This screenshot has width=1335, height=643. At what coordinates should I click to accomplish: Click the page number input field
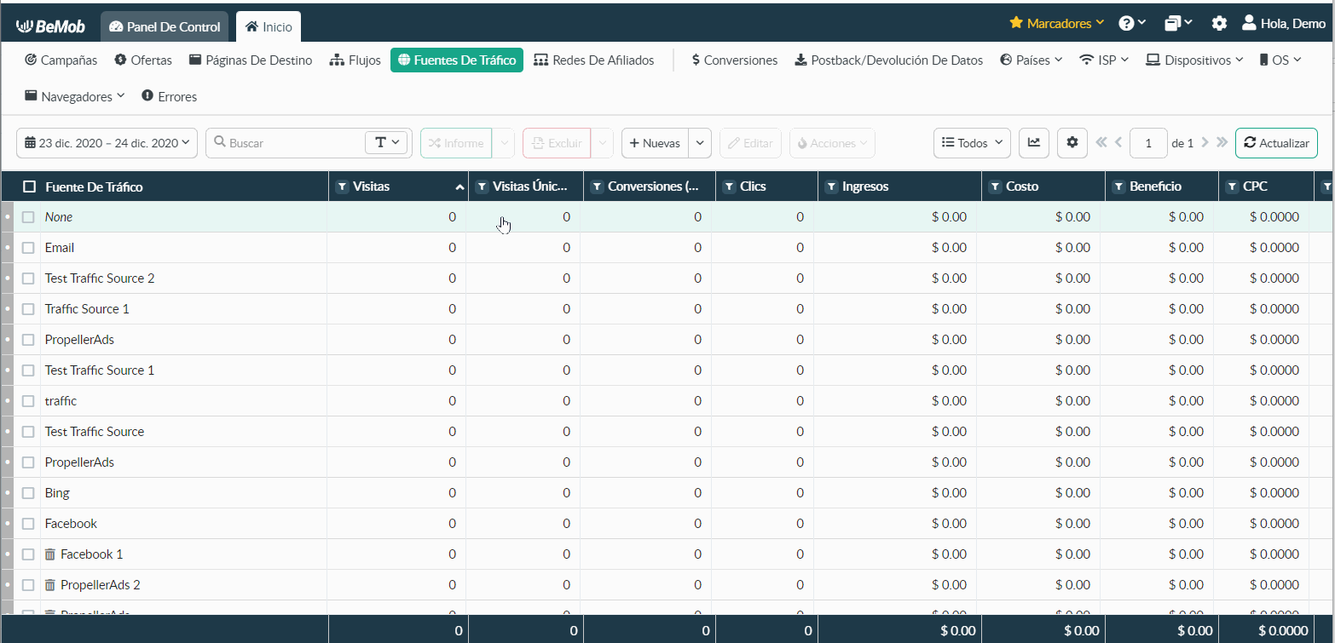point(1148,143)
